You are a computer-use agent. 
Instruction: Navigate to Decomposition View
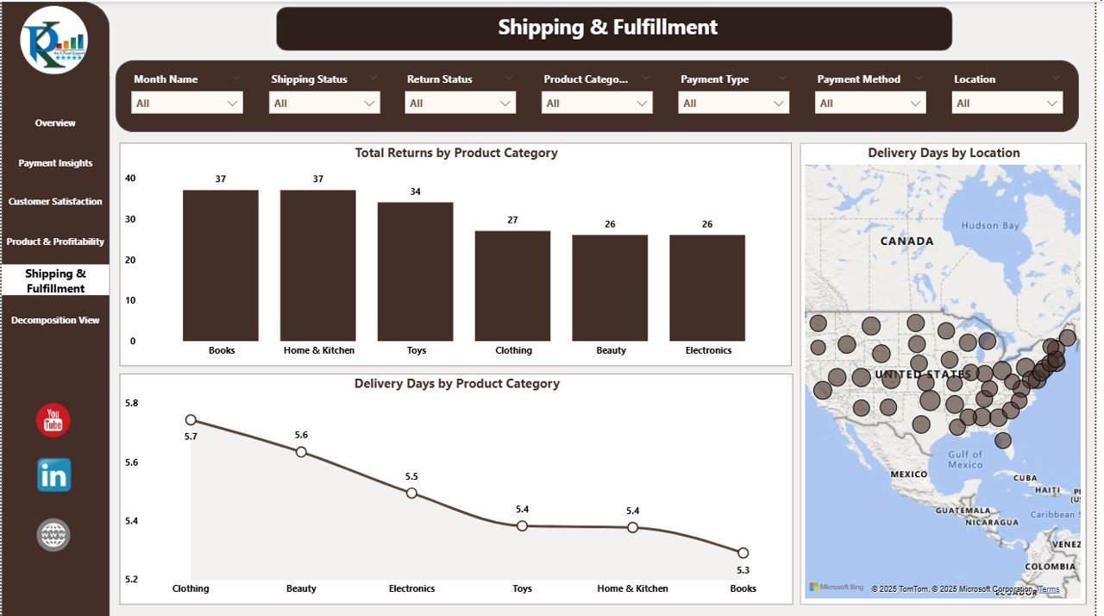pyautogui.click(x=55, y=320)
